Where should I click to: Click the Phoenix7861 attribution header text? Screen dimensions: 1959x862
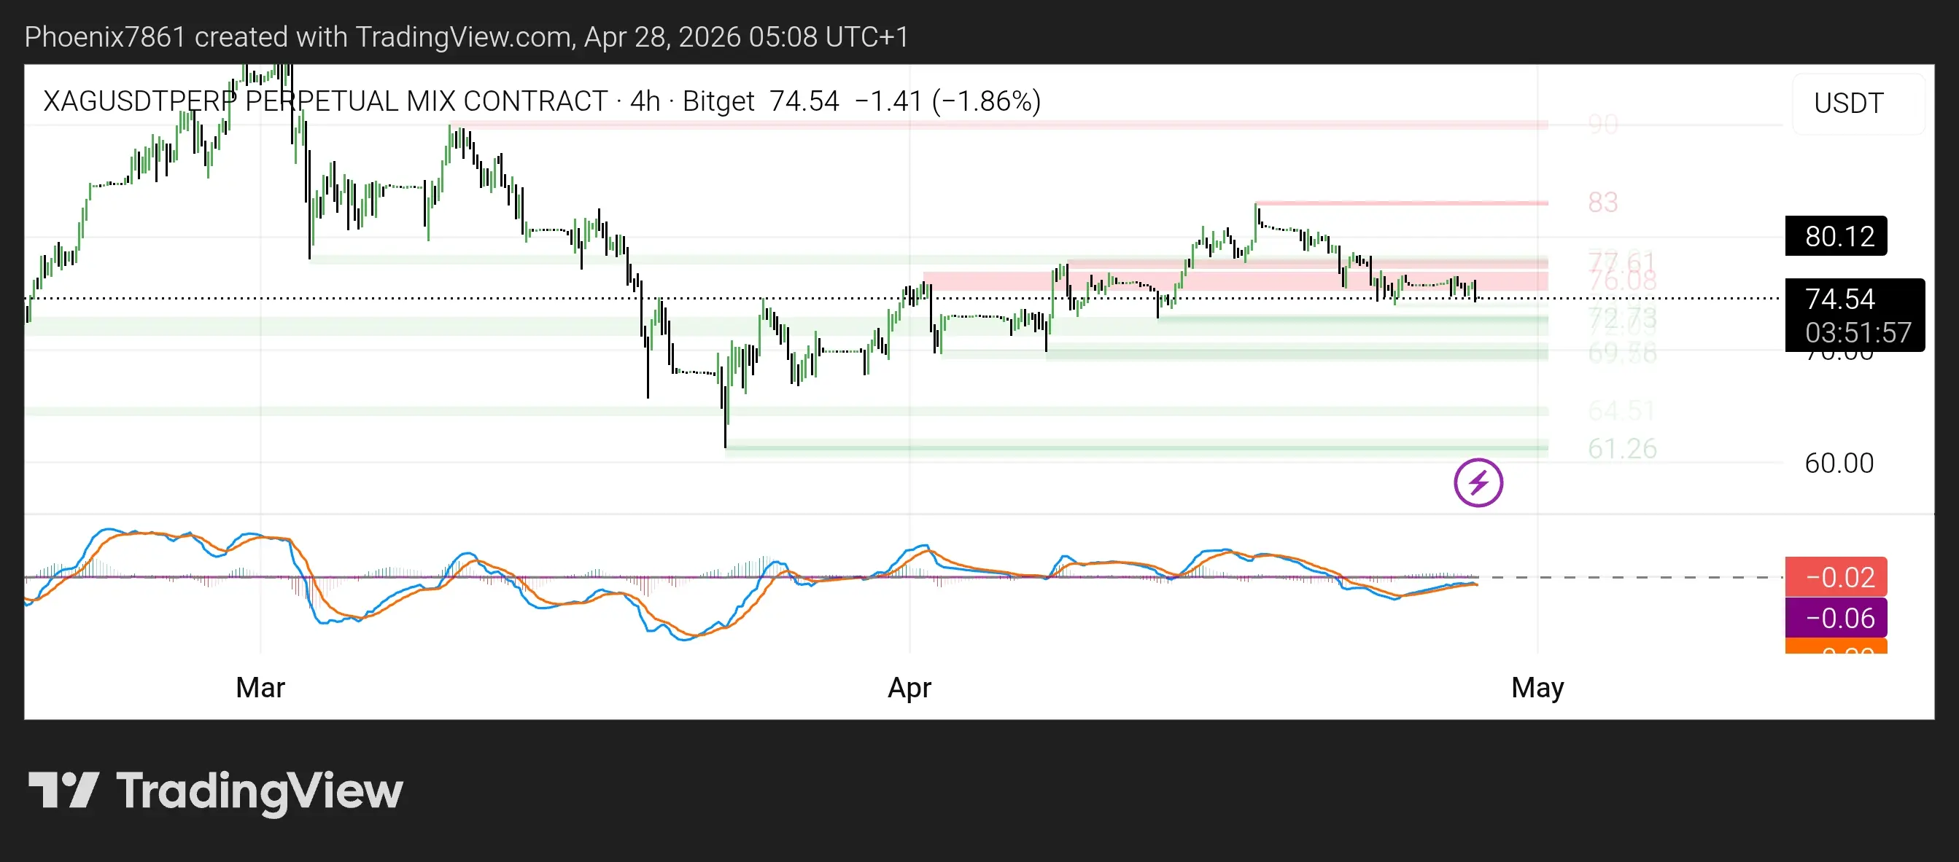click(104, 36)
